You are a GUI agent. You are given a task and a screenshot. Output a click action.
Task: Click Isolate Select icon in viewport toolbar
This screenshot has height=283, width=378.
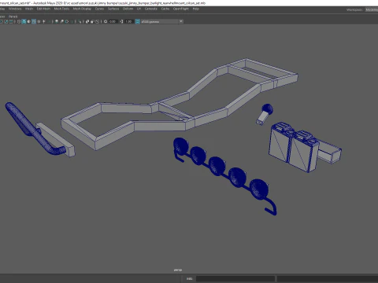(80, 21)
